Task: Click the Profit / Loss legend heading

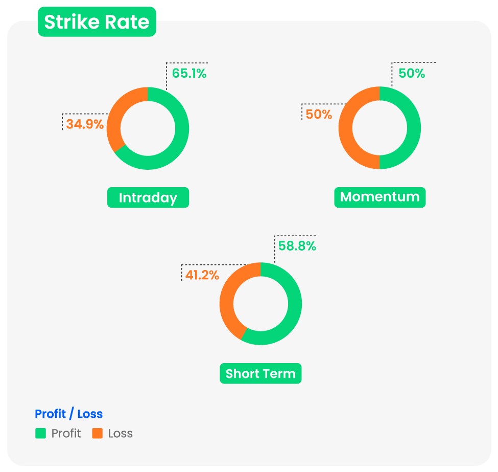Action: pos(68,414)
